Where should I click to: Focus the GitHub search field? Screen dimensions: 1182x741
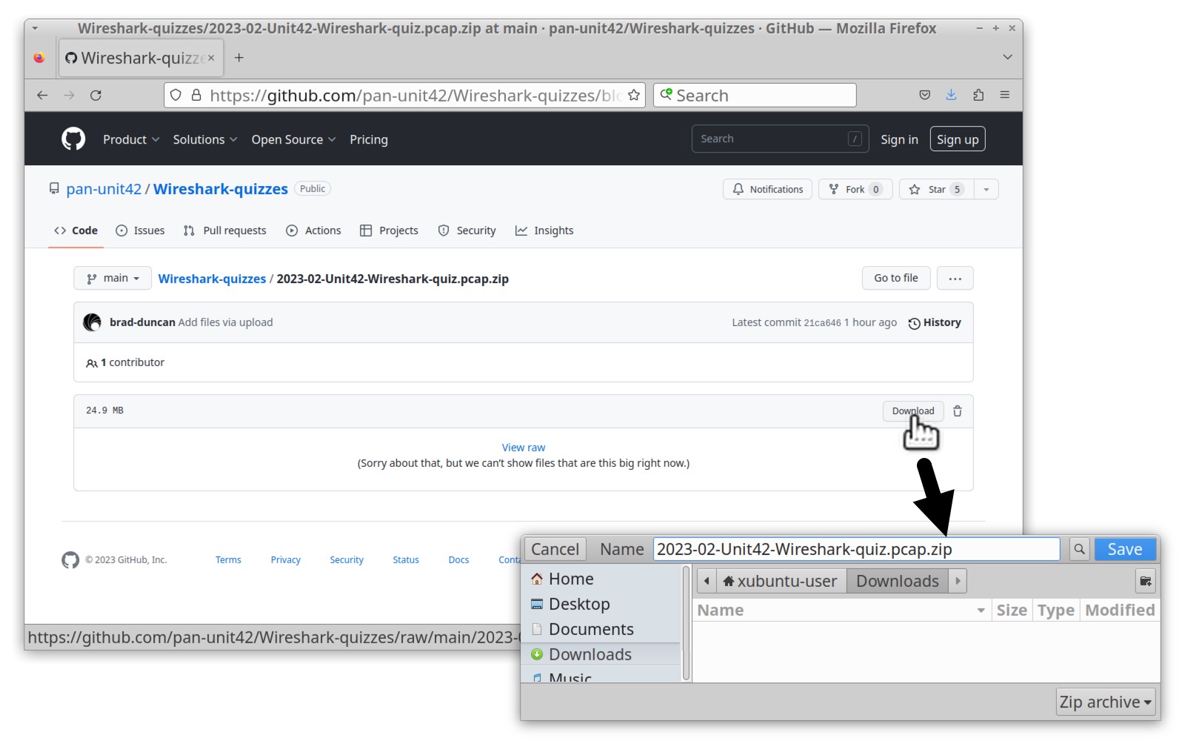click(780, 139)
